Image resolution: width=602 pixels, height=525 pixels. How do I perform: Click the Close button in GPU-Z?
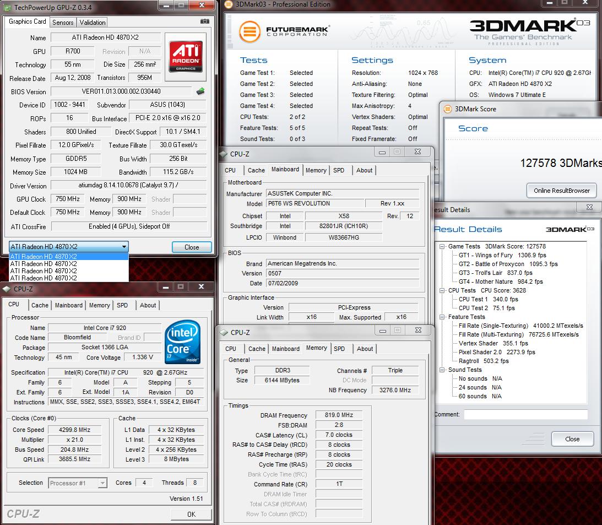pos(192,247)
